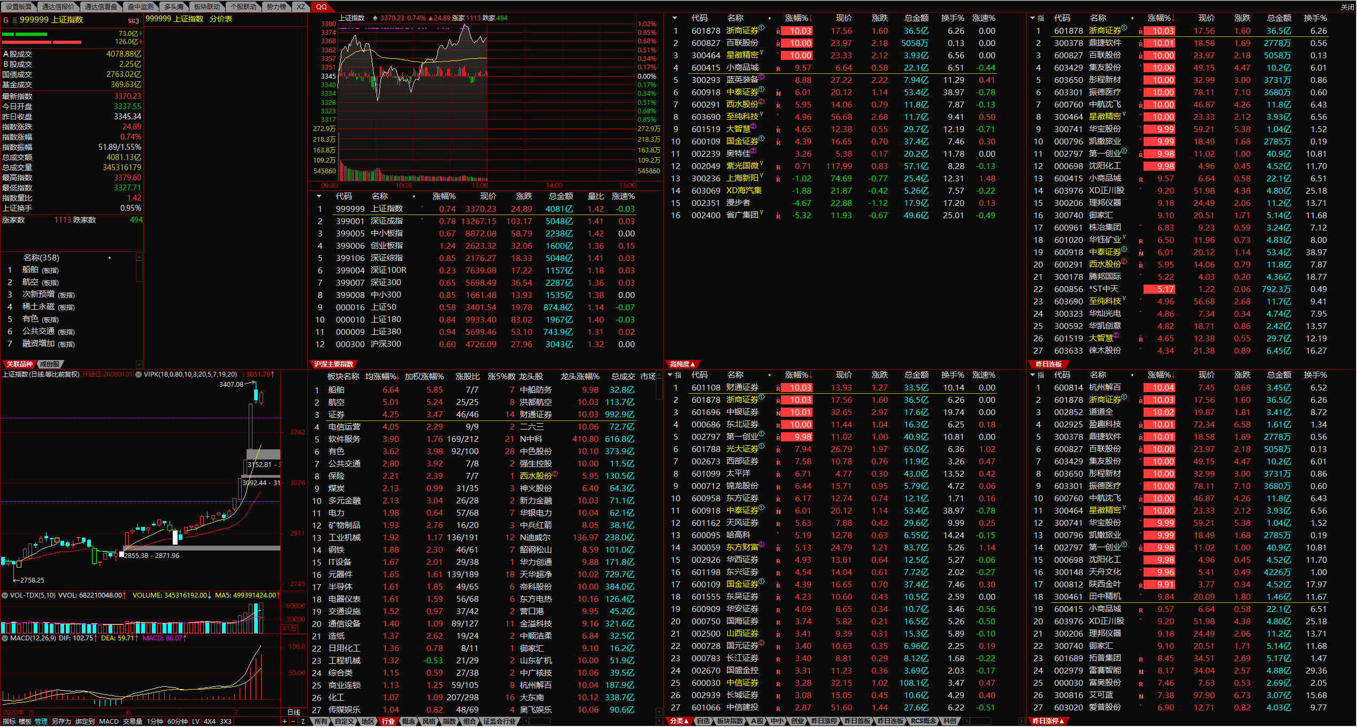Click the down arrow of sector table scrollbar
The height and width of the screenshot is (727, 1357).
coord(659,711)
